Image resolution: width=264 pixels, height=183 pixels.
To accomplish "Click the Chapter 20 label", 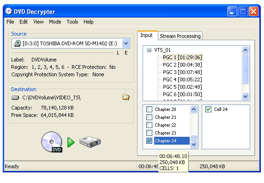I will tap(165, 110).
